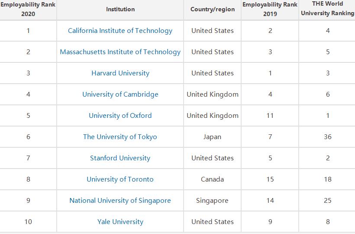Click Japan in the country column
The image size is (355, 234).
click(212, 137)
